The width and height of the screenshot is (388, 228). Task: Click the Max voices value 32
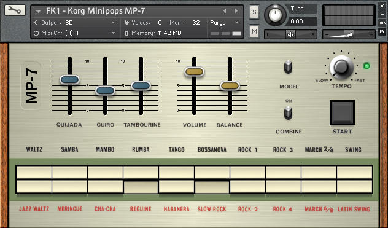pyautogui.click(x=196, y=23)
